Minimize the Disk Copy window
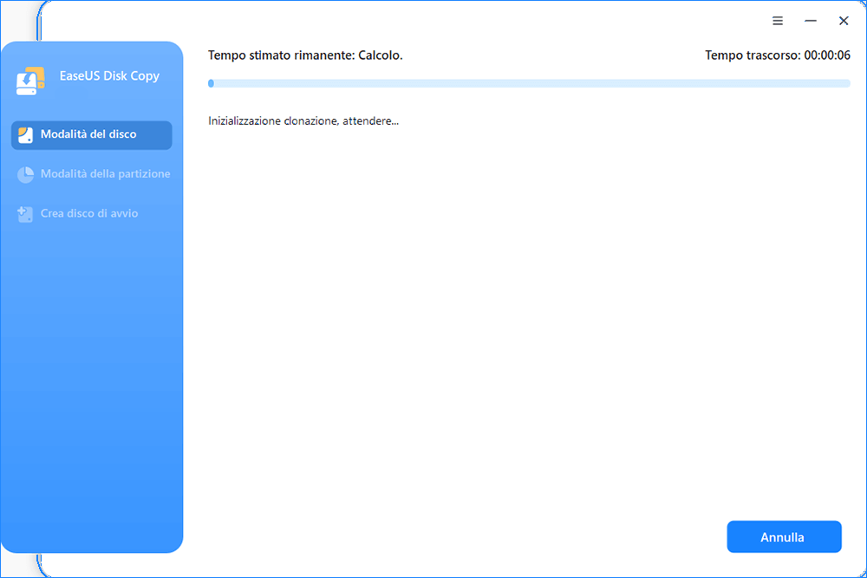867x578 pixels. [811, 21]
